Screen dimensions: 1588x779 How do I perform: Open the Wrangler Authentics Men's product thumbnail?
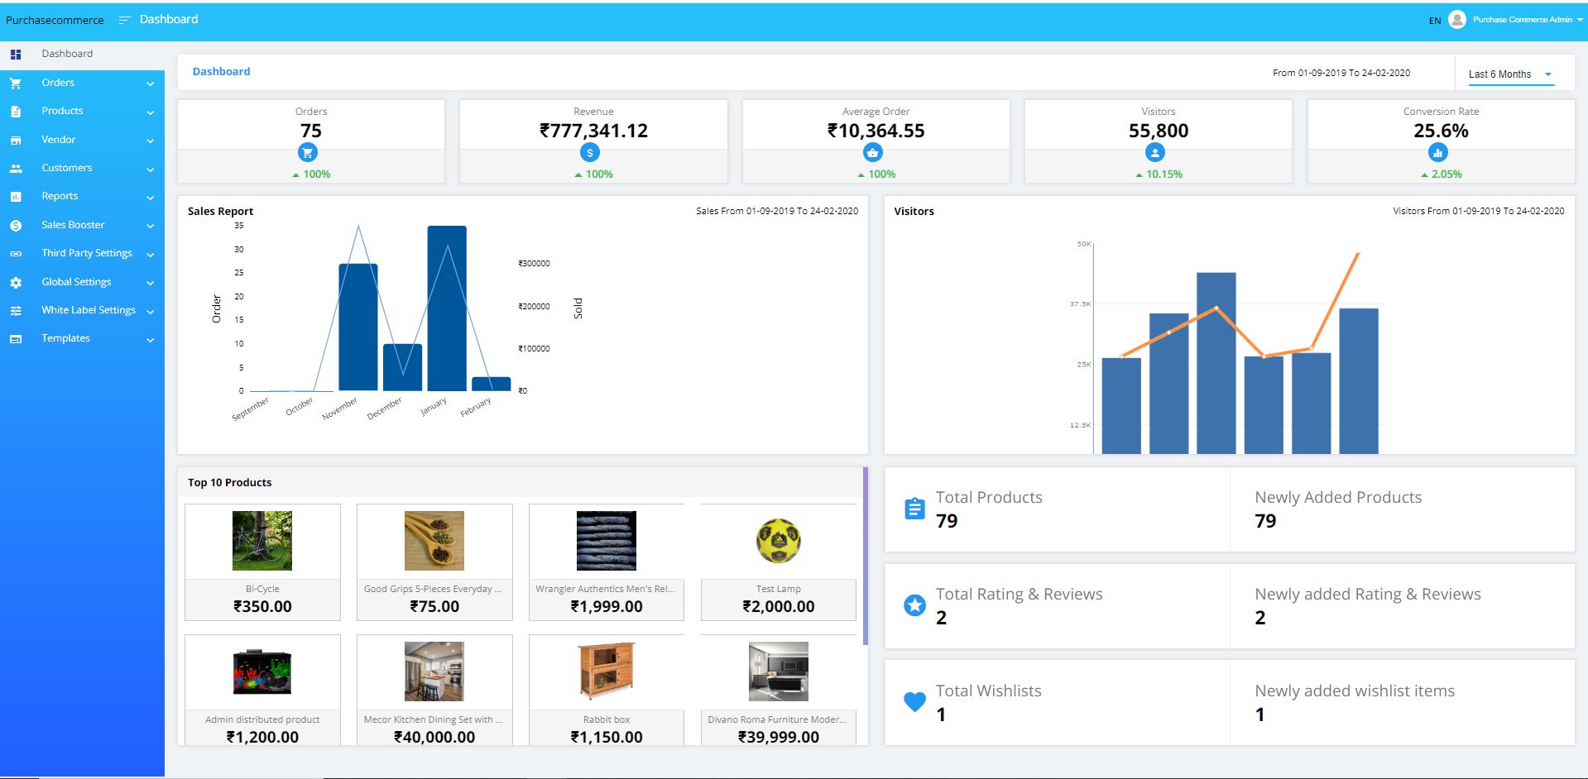pos(607,541)
